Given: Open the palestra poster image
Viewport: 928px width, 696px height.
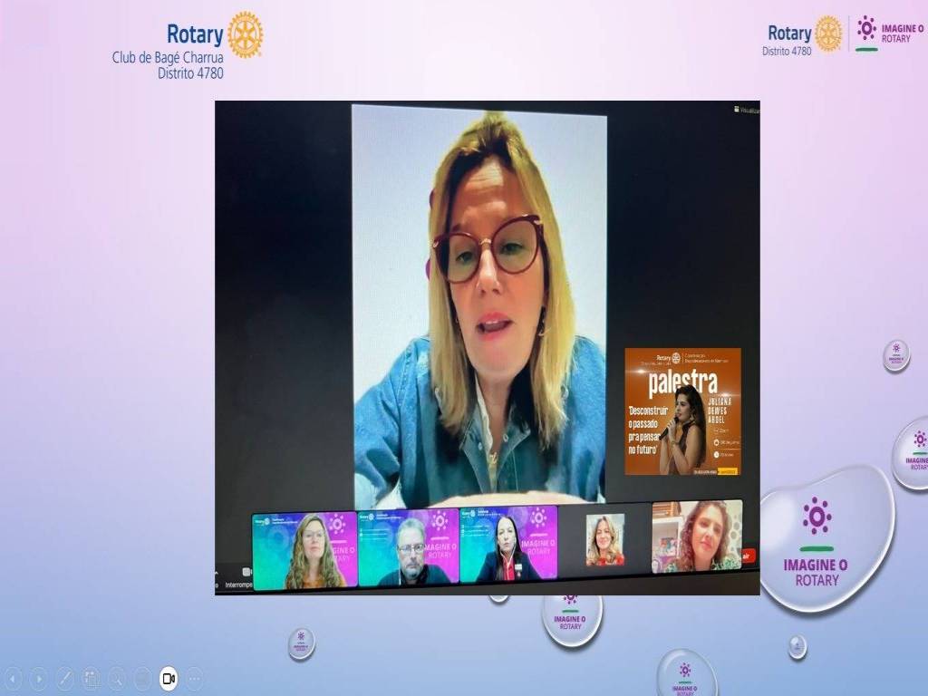Looking at the screenshot, I should [x=682, y=411].
